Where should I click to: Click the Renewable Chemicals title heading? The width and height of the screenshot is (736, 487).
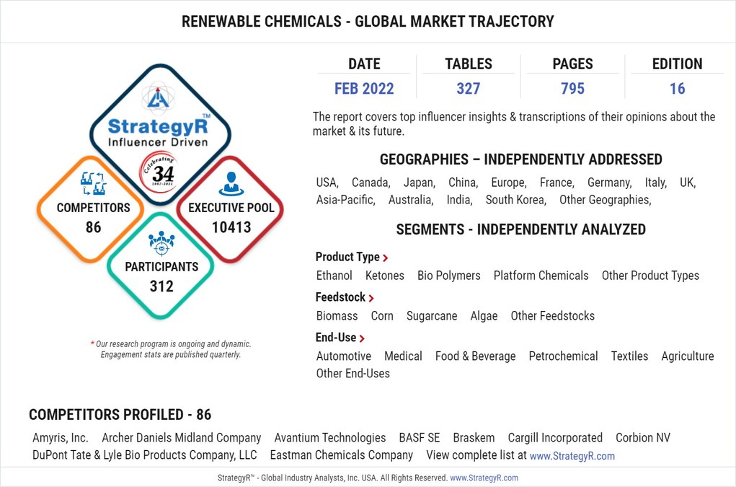tap(368, 22)
